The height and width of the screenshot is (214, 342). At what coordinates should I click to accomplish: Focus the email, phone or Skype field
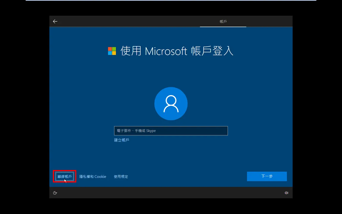171,131
